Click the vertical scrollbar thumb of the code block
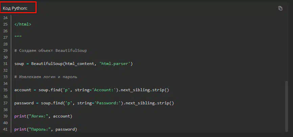 (x=287, y=106)
